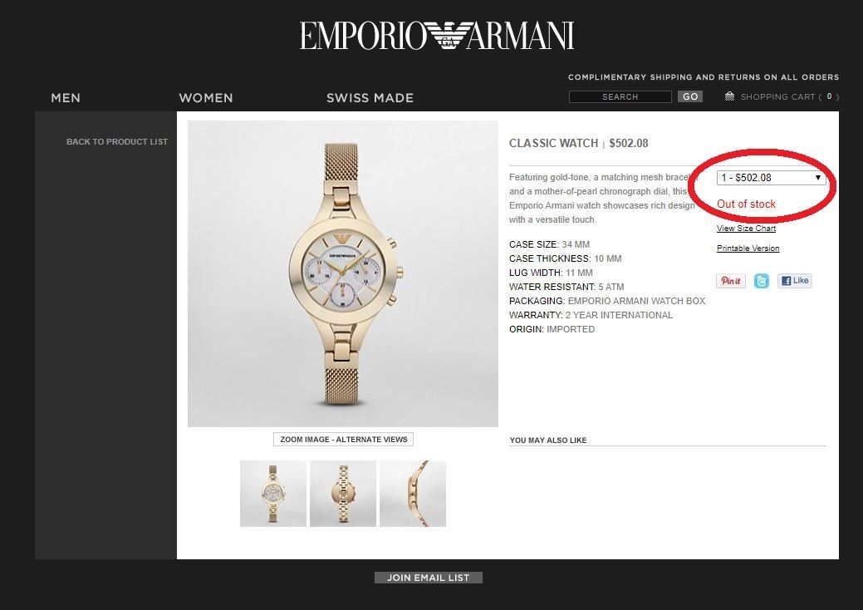Click the Facebook Like icon

coord(794,281)
